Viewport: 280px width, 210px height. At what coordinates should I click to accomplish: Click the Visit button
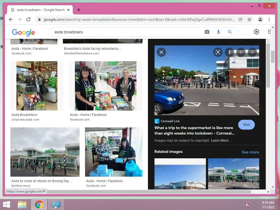click(246, 125)
